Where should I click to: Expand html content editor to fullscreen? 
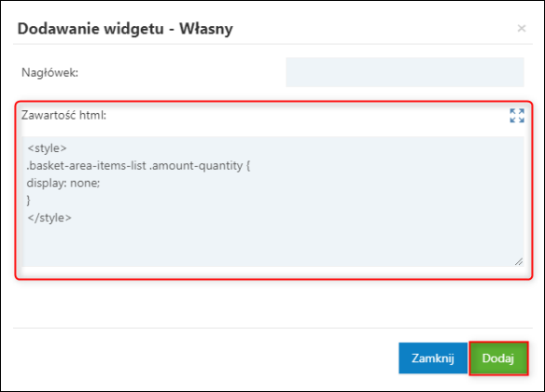point(517,116)
